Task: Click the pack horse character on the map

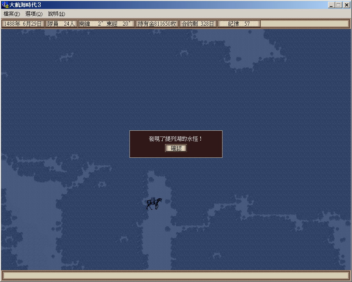Action: 154,203
